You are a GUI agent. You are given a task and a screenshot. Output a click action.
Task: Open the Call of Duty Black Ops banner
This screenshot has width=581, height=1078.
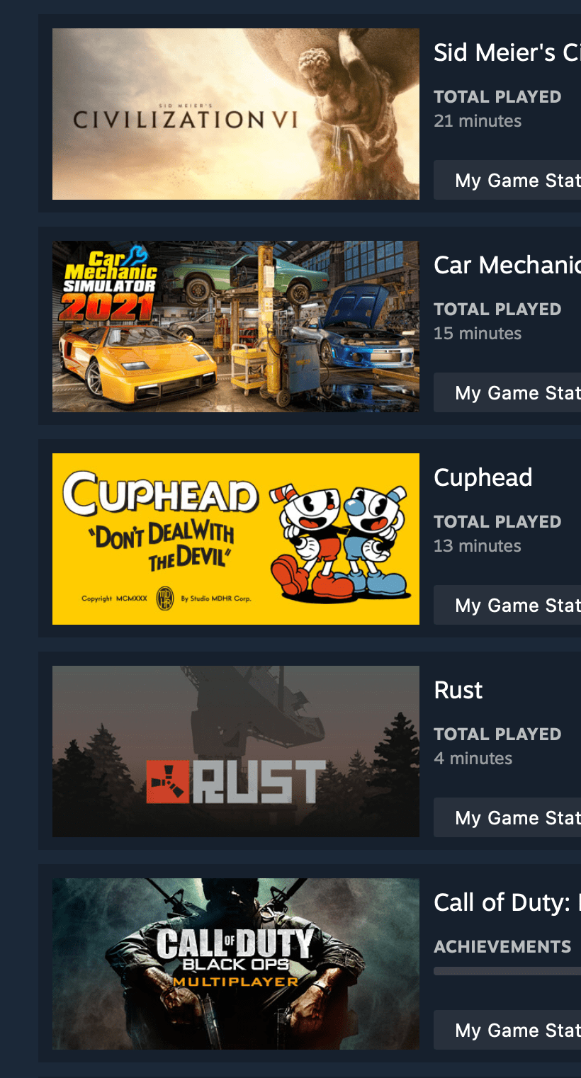236,964
